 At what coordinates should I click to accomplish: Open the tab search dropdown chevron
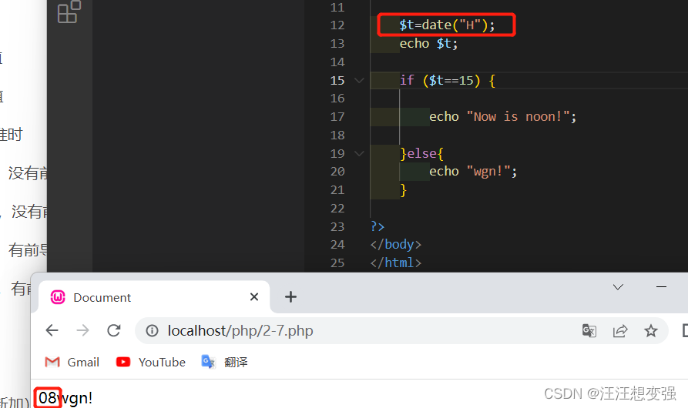point(618,287)
